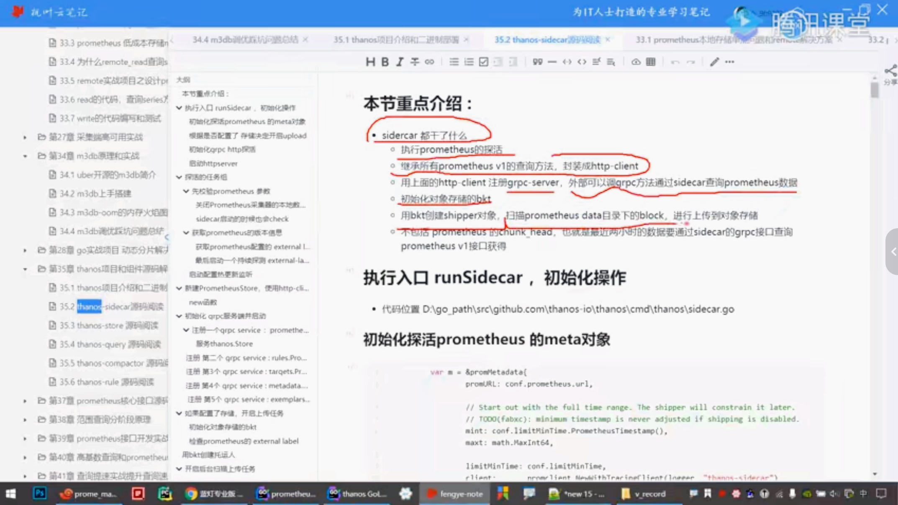The image size is (898, 505).
Task: Open note 35.4 thanos-query 源码阅读
Action: [x=110, y=344]
